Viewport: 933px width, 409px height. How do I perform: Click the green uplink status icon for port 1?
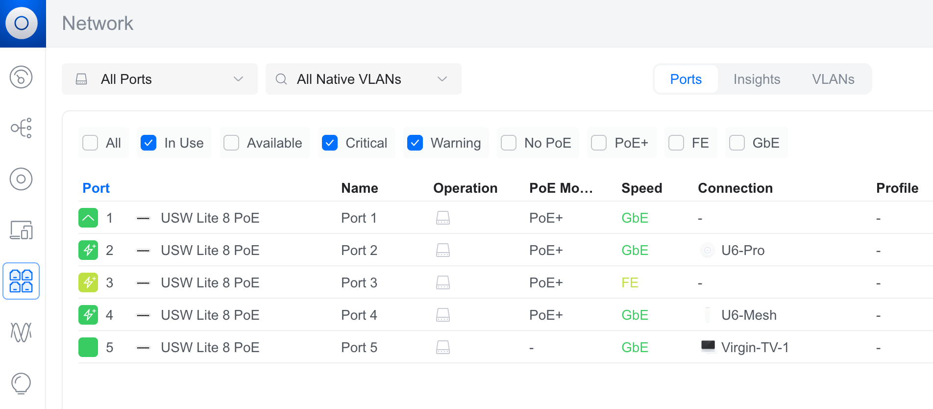point(88,218)
